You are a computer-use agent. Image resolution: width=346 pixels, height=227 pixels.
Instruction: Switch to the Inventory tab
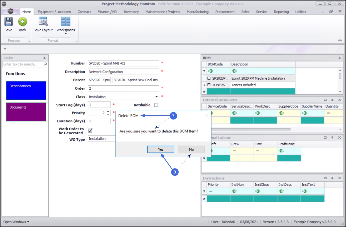click(x=131, y=12)
